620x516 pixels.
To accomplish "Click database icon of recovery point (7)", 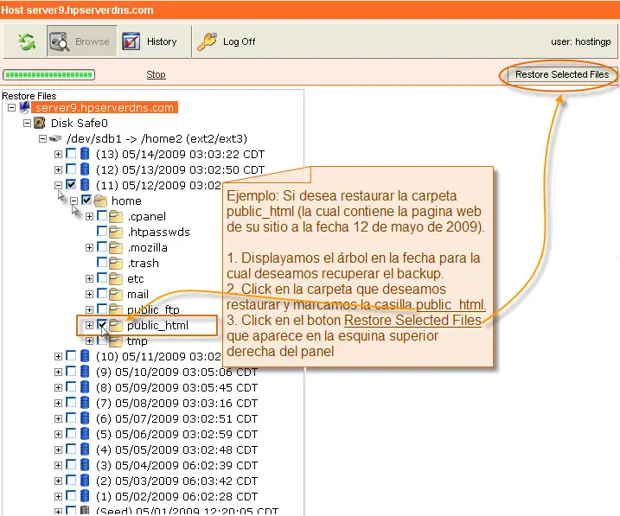I will 85,403.
